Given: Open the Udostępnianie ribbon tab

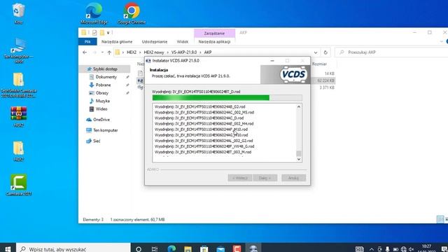Looking at the screenshot, I should click(155, 42).
